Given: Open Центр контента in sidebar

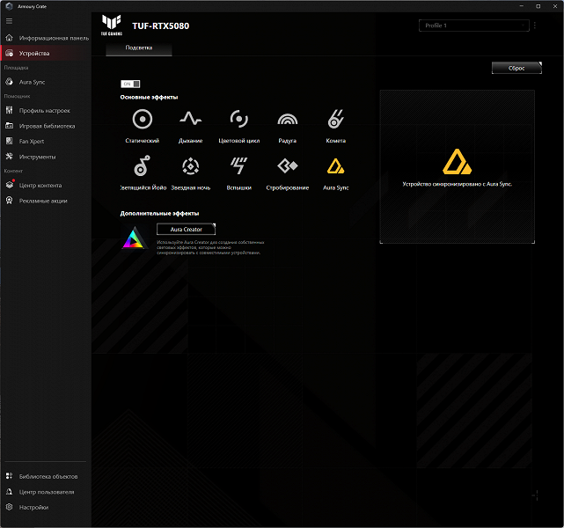Looking at the screenshot, I should tap(46, 185).
